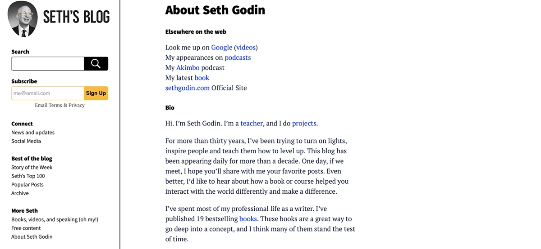Click the magnifying glass search button
Image resolution: width=541 pixels, height=249 pixels.
tap(96, 64)
